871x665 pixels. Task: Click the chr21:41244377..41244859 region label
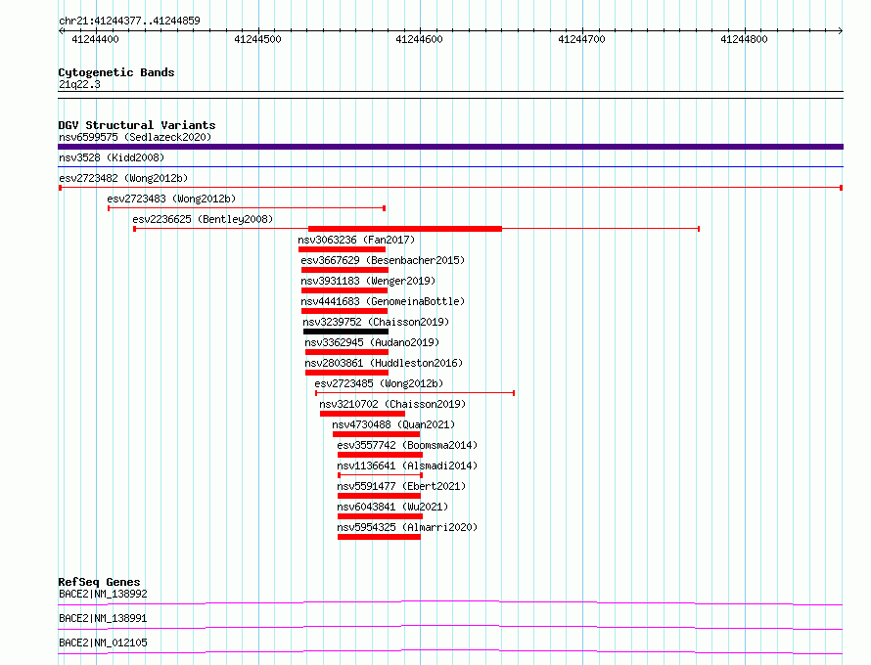129,22
